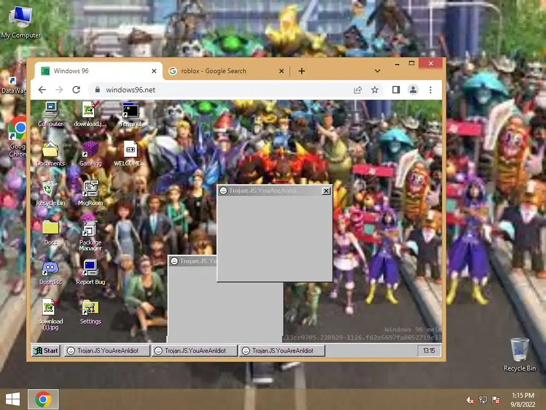The width and height of the screenshot is (546, 410).
Task: Open My Computer on the host desktop
Action: click(21, 21)
